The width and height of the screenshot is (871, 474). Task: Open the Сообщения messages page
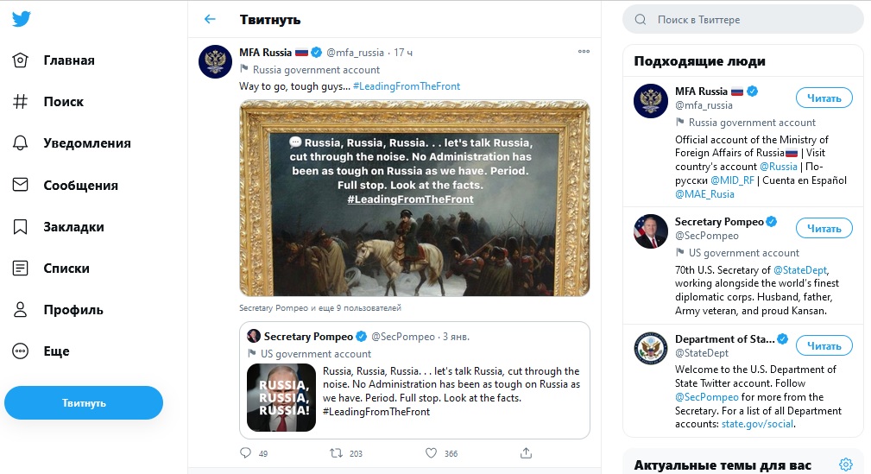(80, 185)
